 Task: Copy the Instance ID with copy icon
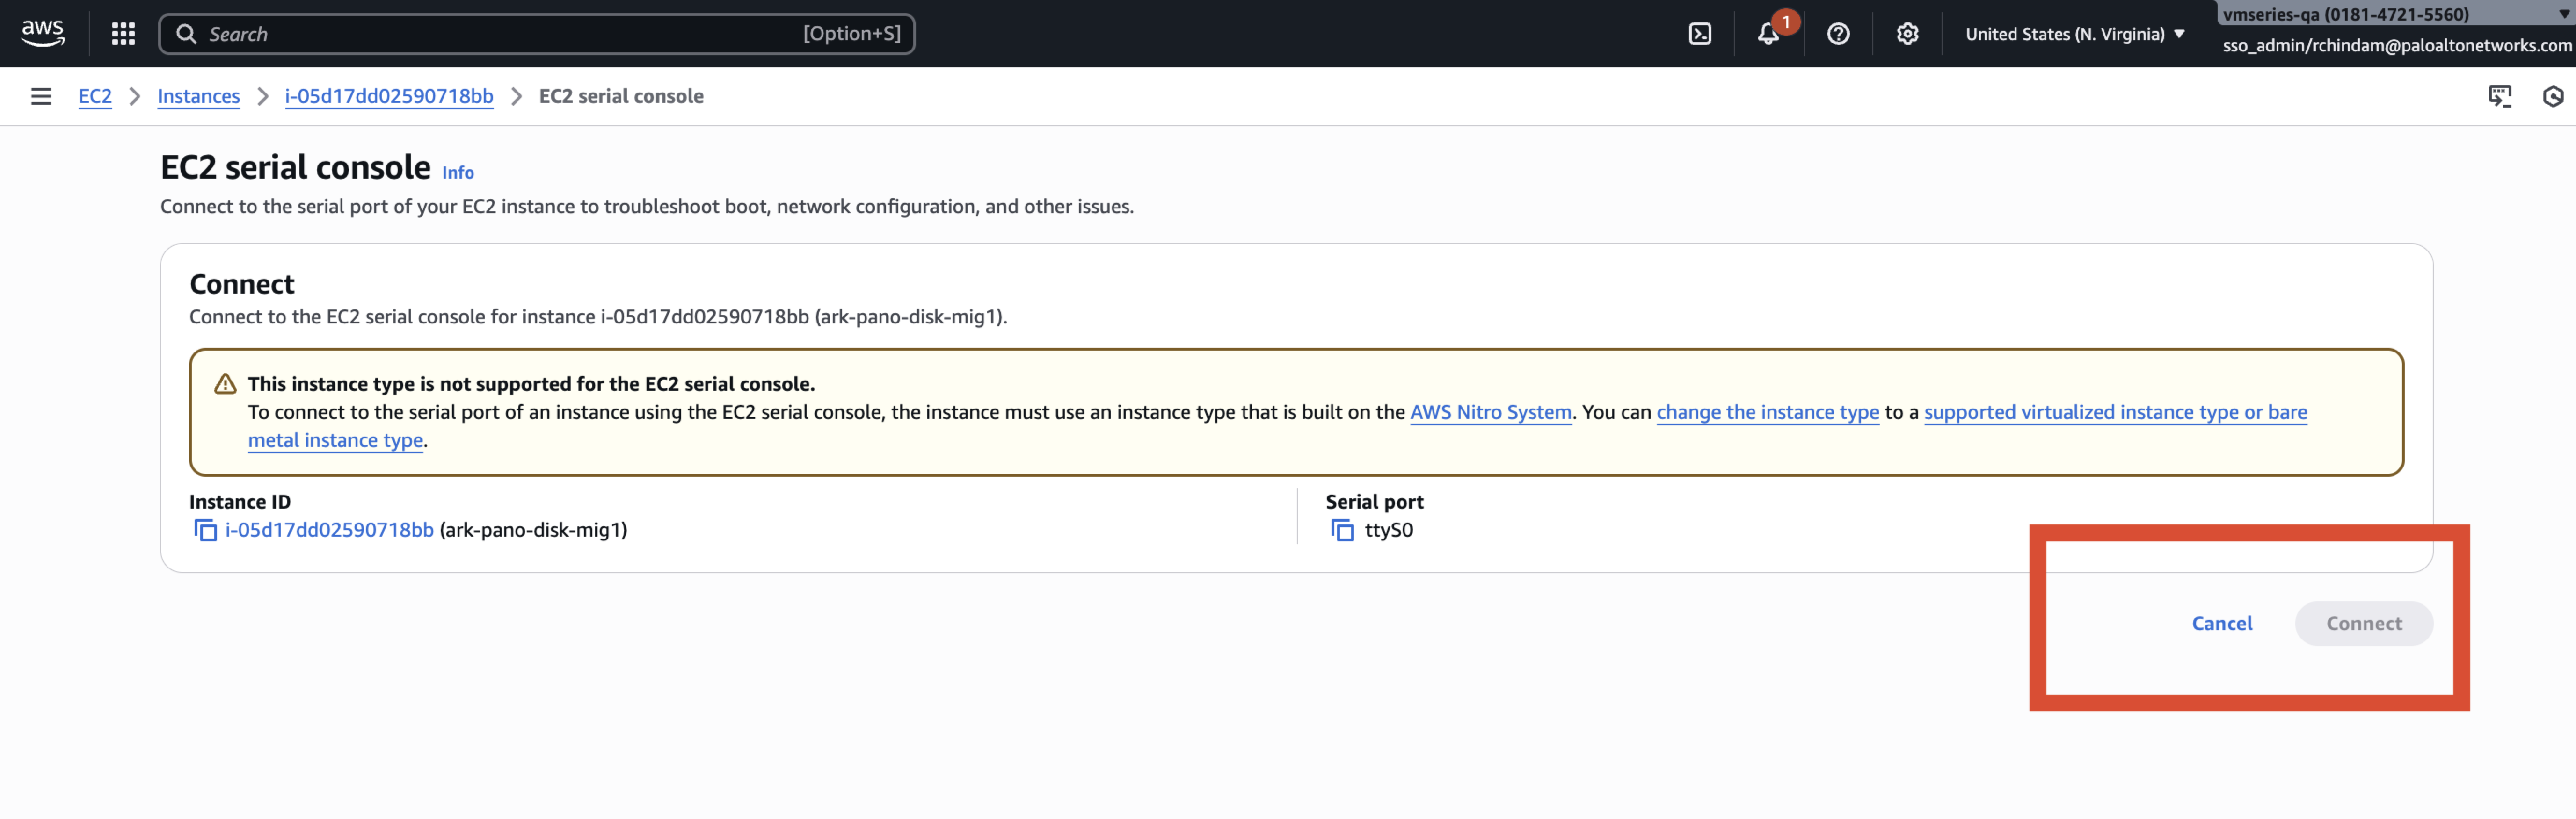point(205,531)
